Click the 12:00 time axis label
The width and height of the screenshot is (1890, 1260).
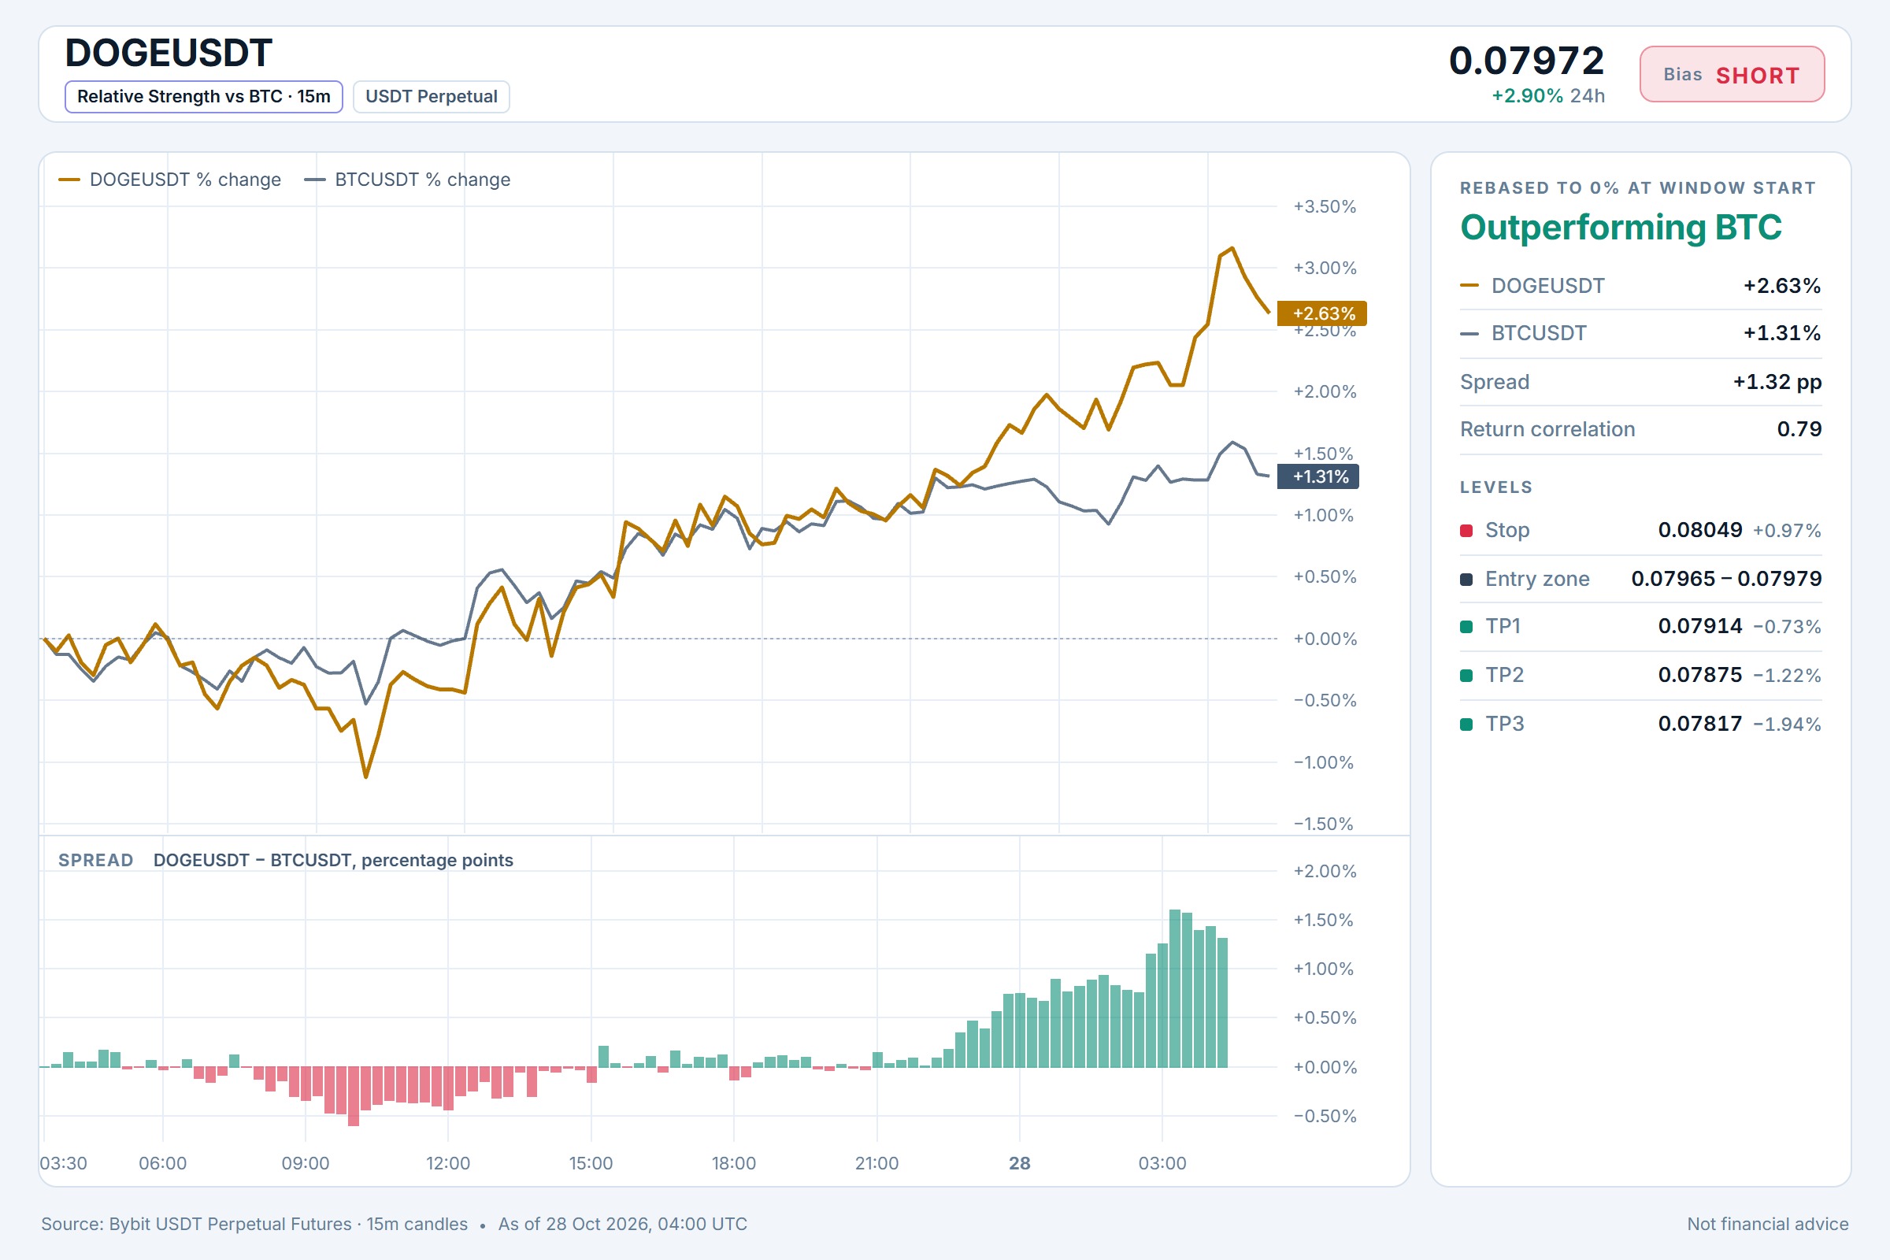[x=447, y=1164]
